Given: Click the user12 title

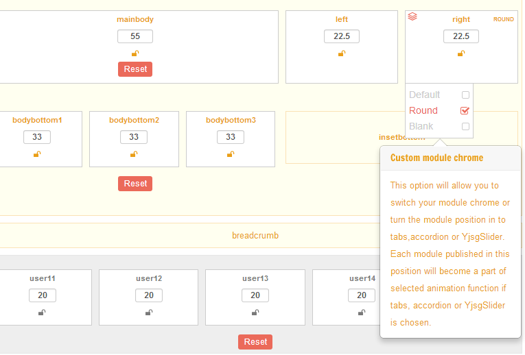Looking at the screenshot, I should 149,278.
